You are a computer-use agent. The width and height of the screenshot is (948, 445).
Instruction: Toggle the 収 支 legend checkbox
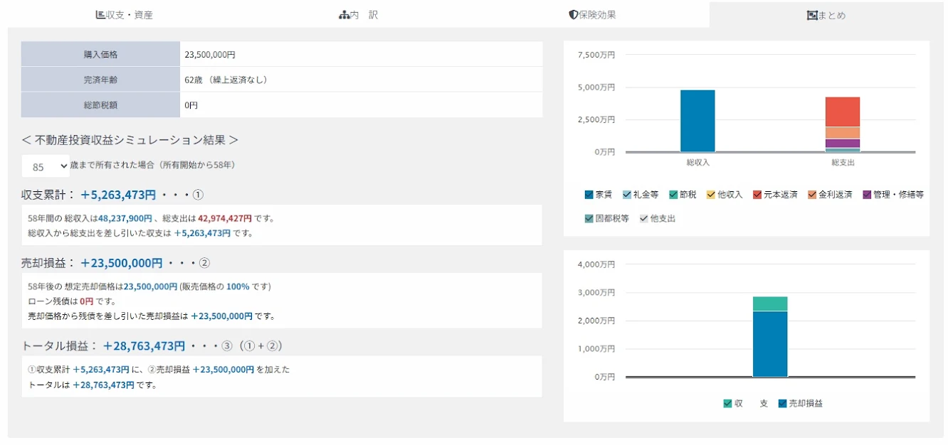727,404
